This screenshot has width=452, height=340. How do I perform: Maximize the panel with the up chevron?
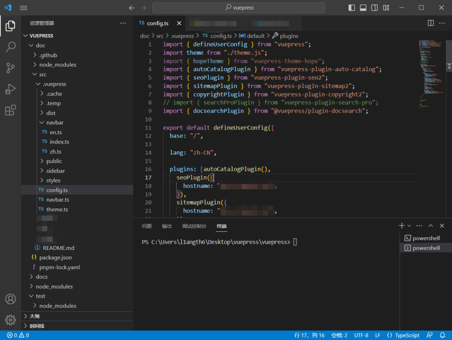(430, 226)
